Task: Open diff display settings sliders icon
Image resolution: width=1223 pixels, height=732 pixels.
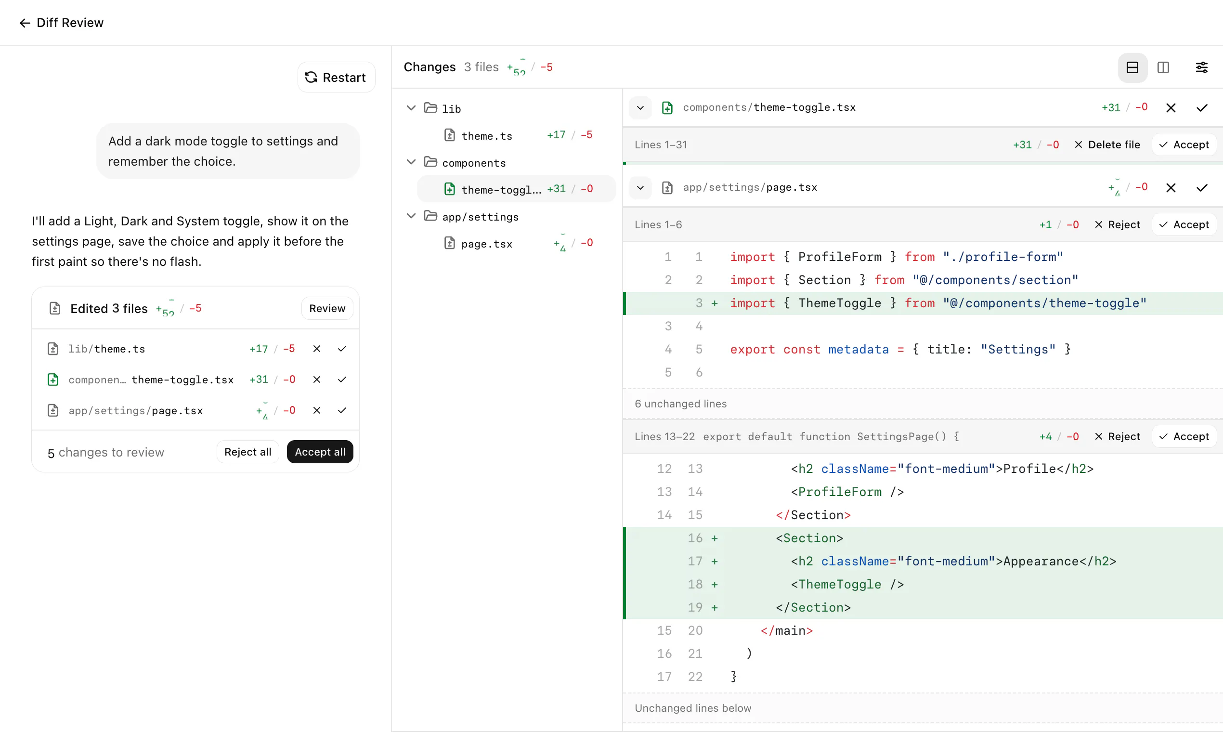Action: click(1201, 67)
